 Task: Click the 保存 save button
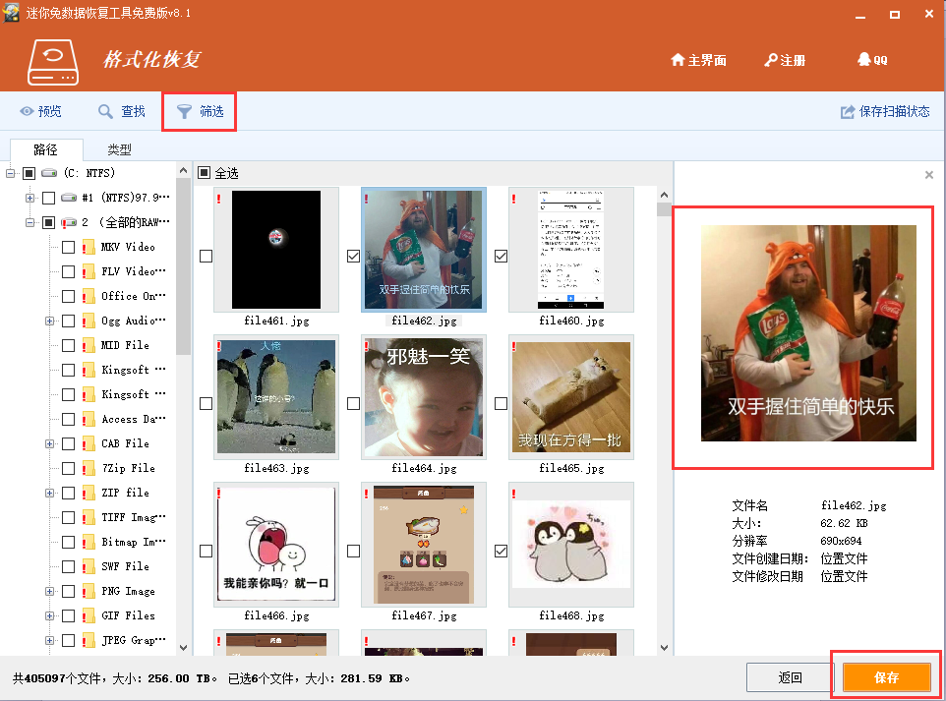tap(886, 677)
